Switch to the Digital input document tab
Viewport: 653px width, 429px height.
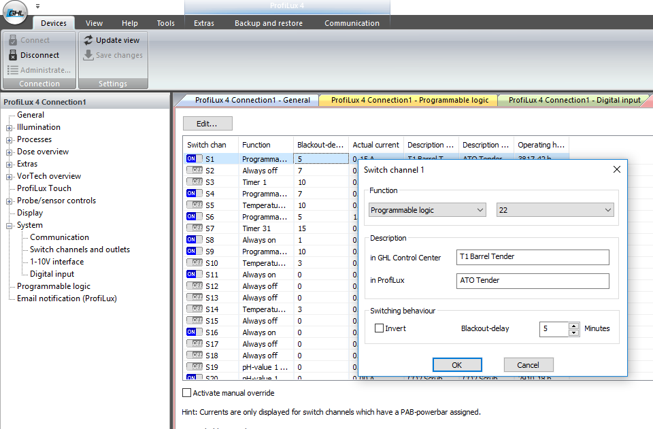(574, 100)
